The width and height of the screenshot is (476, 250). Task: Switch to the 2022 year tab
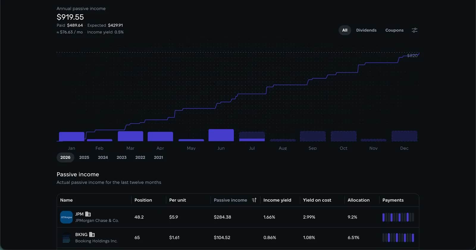pyautogui.click(x=140, y=157)
